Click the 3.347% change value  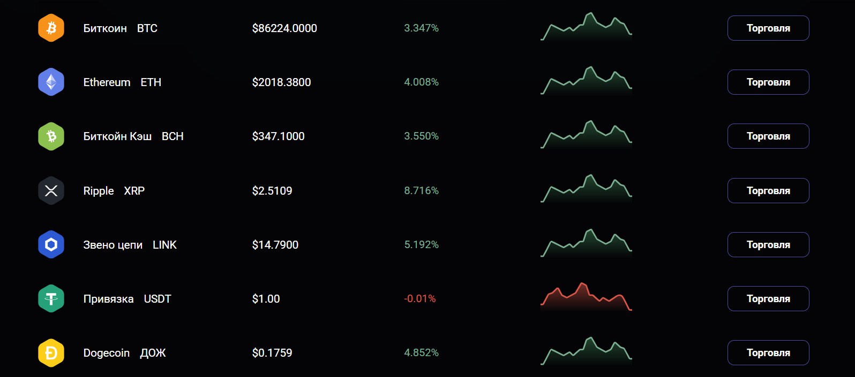coord(421,28)
